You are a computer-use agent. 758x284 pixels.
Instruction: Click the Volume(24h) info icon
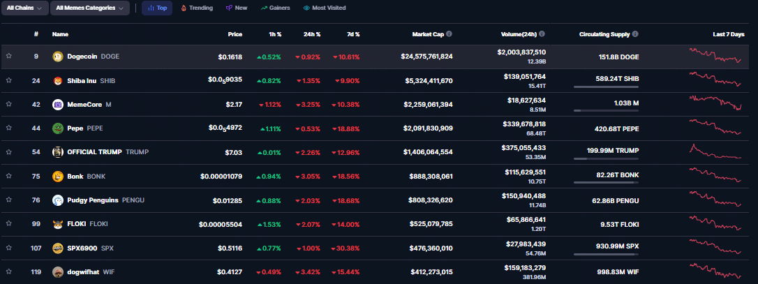[x=542, y=33]
